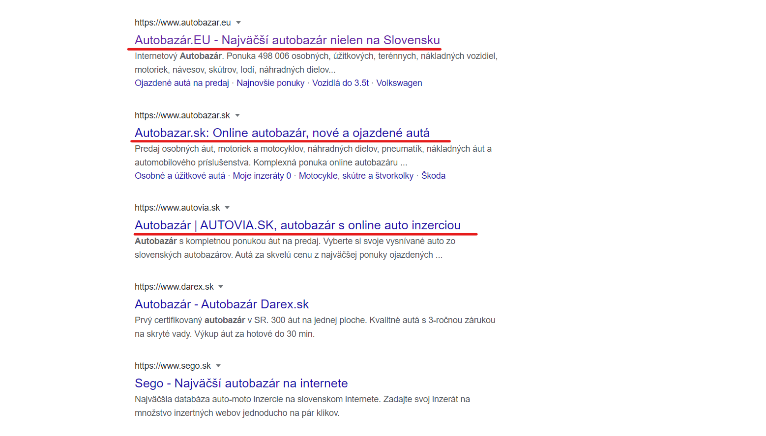Screen dimensions: 766x436
Task: Follow the 'Najnovšie ponuky' sitelink
Action: (270, 83)
